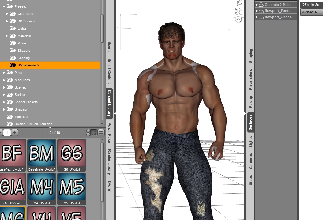Click the folder tree vertical scrollbar
Image resolution: width=323 pixels, height=220 pixels.
click(x=102, y=28)
